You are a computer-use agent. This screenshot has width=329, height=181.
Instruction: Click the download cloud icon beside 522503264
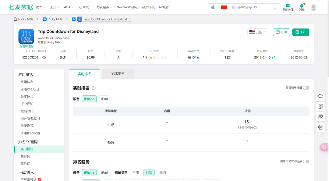[x=44, y=58]
